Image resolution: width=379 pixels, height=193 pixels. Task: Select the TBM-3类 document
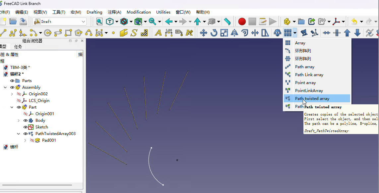click(x=20, y=67)
